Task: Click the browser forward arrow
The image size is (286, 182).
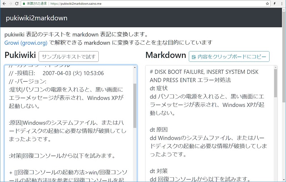Action: point(10,4)
